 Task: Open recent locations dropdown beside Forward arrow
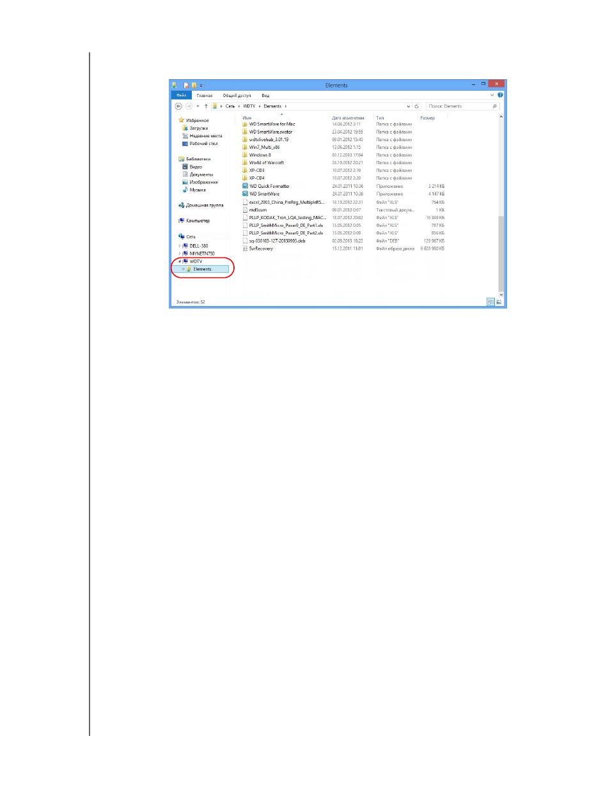pyautogui.click(x=198, y=106)
